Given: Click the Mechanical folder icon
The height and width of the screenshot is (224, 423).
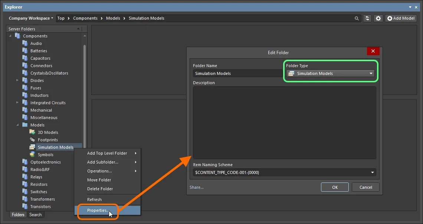Looking at the screenshot, I should [25, 110].
